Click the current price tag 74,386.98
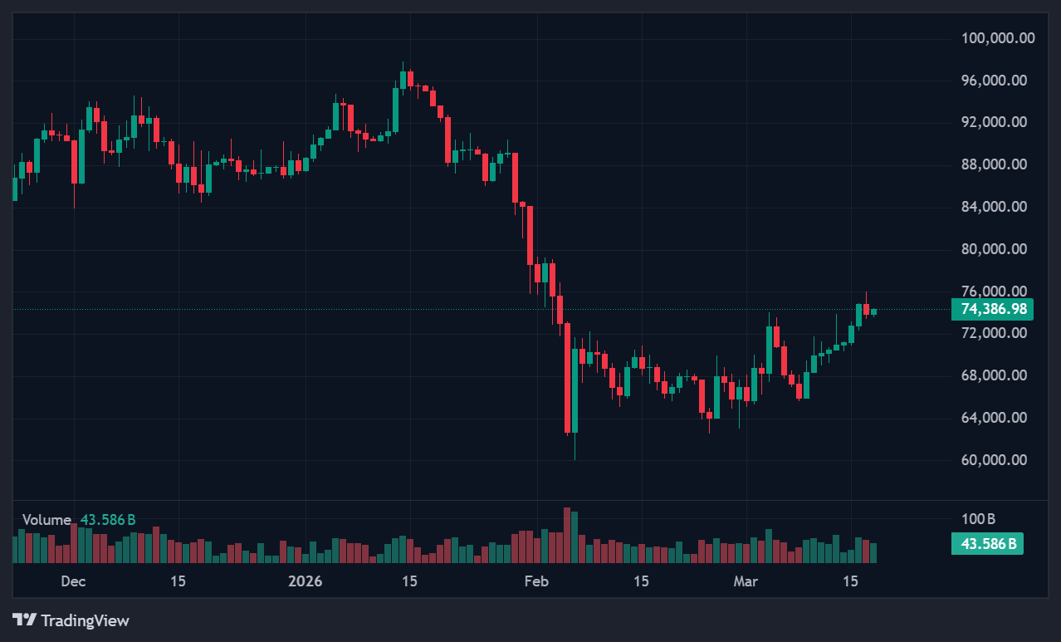1061x642 pixels. click(991, 310)
